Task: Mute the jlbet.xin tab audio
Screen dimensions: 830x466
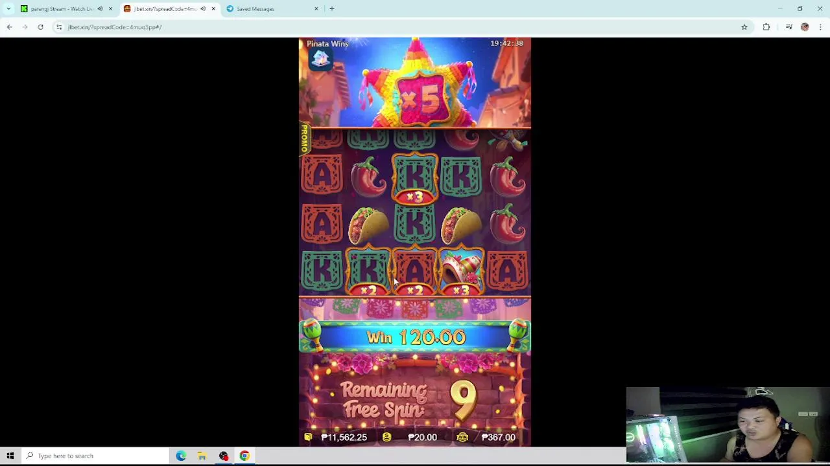Action: point(203,9)
